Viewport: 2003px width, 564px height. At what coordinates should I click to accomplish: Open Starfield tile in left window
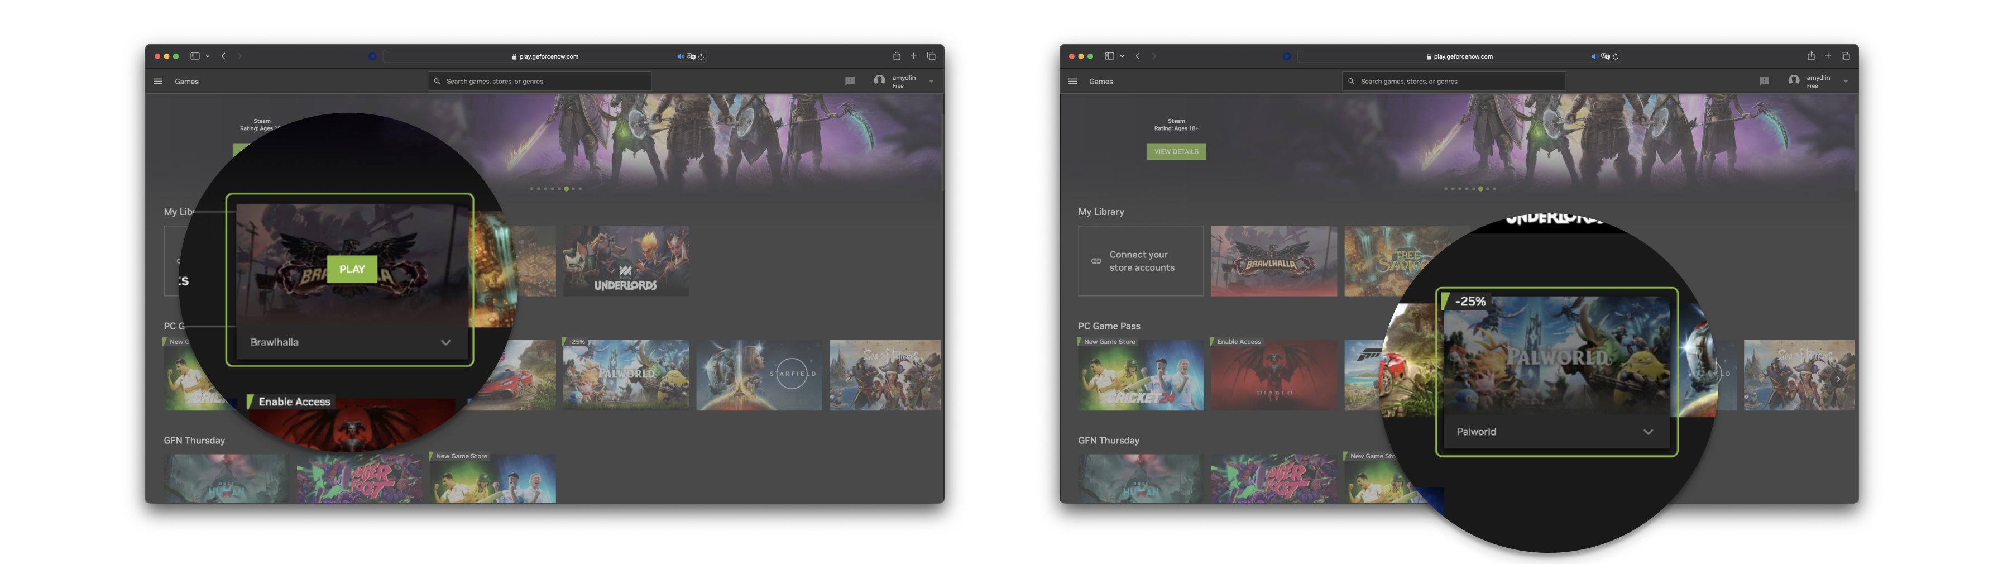tap(759, 374)
